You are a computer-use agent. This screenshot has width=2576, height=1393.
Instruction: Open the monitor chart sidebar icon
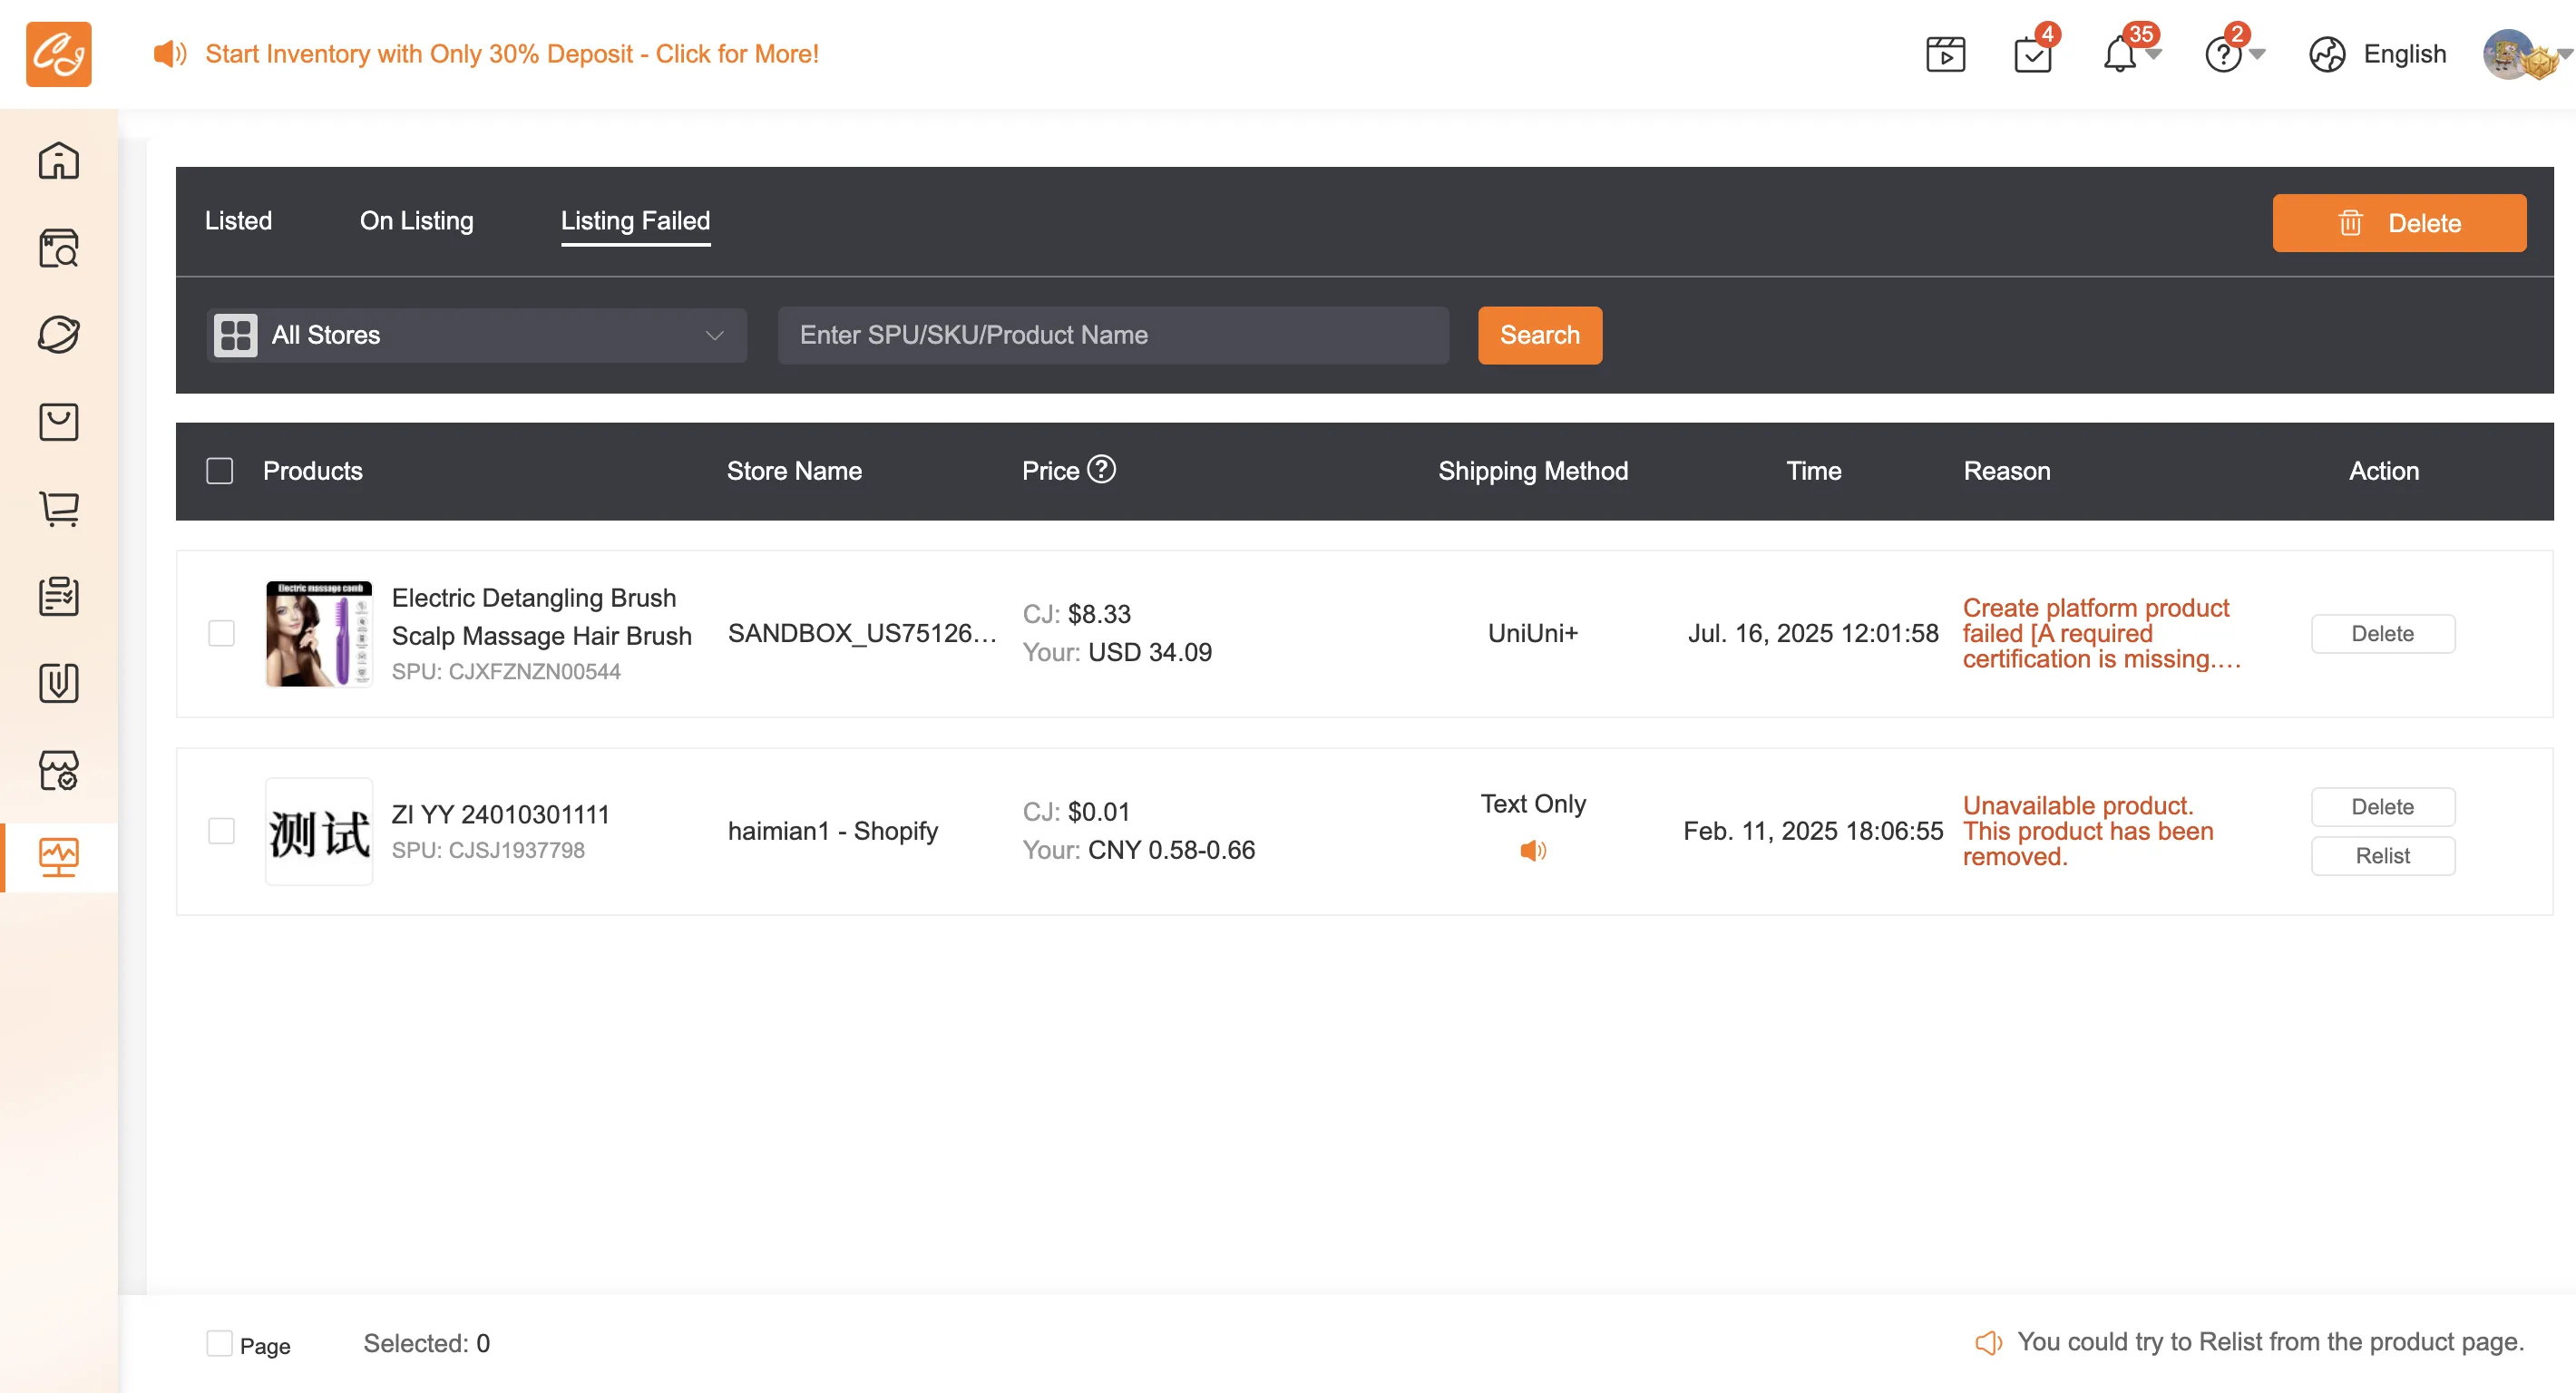tap(58, 857)
